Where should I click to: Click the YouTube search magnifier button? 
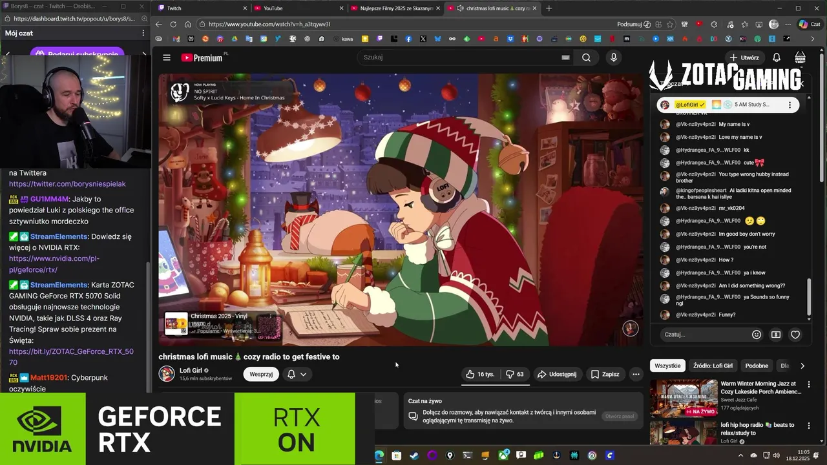586,57
